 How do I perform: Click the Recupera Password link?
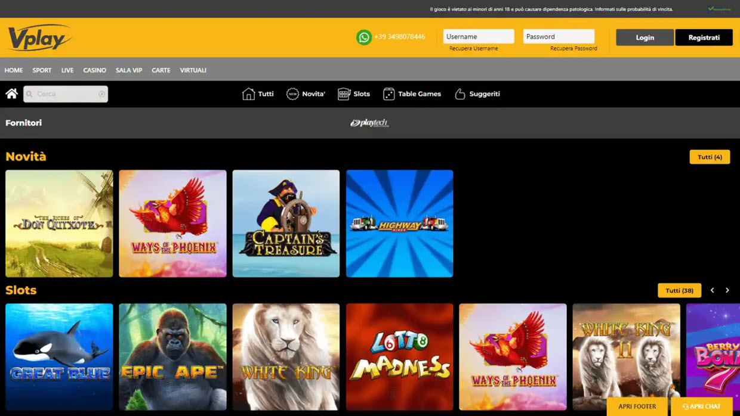[573, 48]
